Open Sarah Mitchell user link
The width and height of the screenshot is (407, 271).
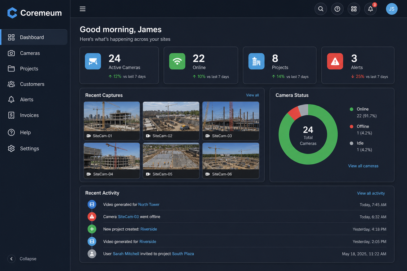point(126,254)
